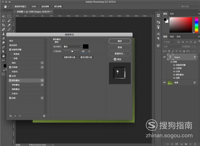Open the Hand tool preset picker arrow
Screen dimensions: 200x146
coord(9,6)
